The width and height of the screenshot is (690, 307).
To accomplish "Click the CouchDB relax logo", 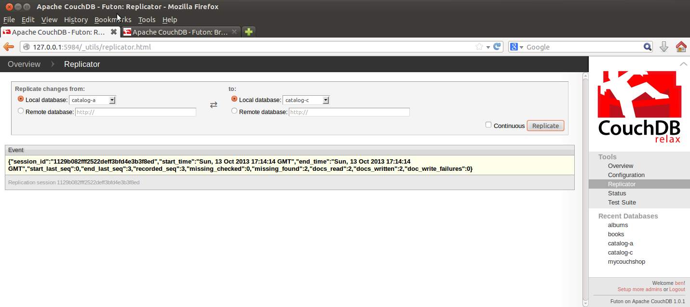I will coord(639,106).
